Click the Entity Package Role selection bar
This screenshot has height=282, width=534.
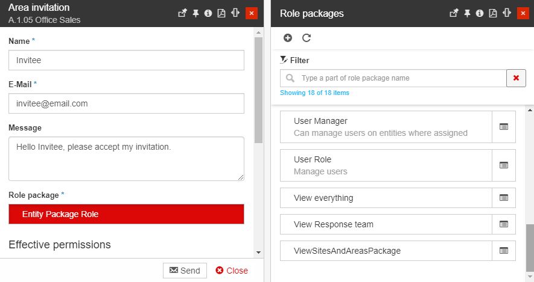tap(126, 214)
